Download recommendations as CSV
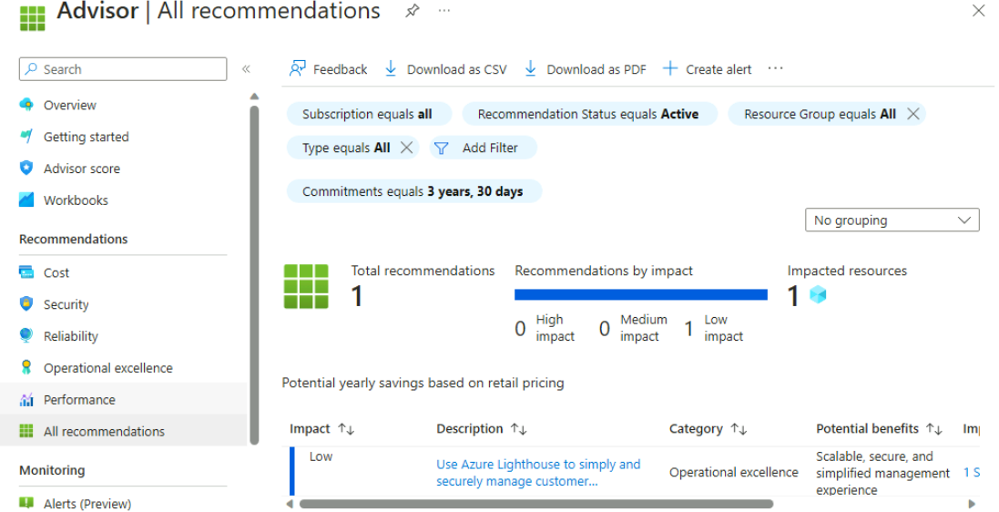The height and width of the screenshot is (512, 999). (x=445, y=69)
